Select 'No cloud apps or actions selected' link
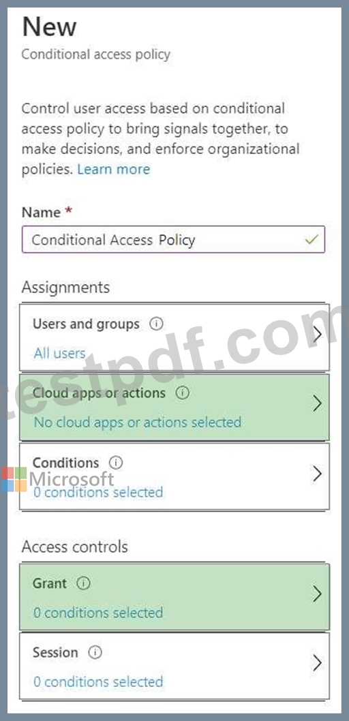Viewport: 349px width, 721px height. pyautogui.click(x=138, y=422)
